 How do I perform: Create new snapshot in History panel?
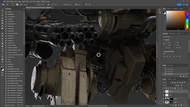184,76
